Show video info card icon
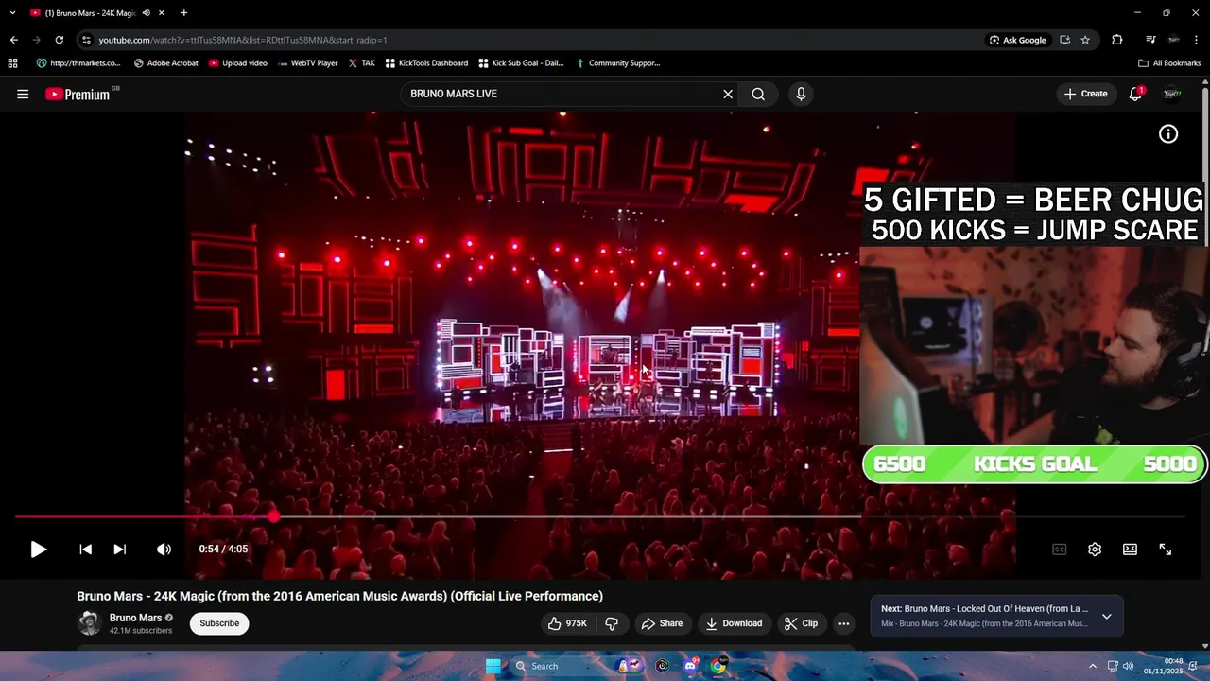Viewport: 1210px width, 681px height. point(1168,134)
